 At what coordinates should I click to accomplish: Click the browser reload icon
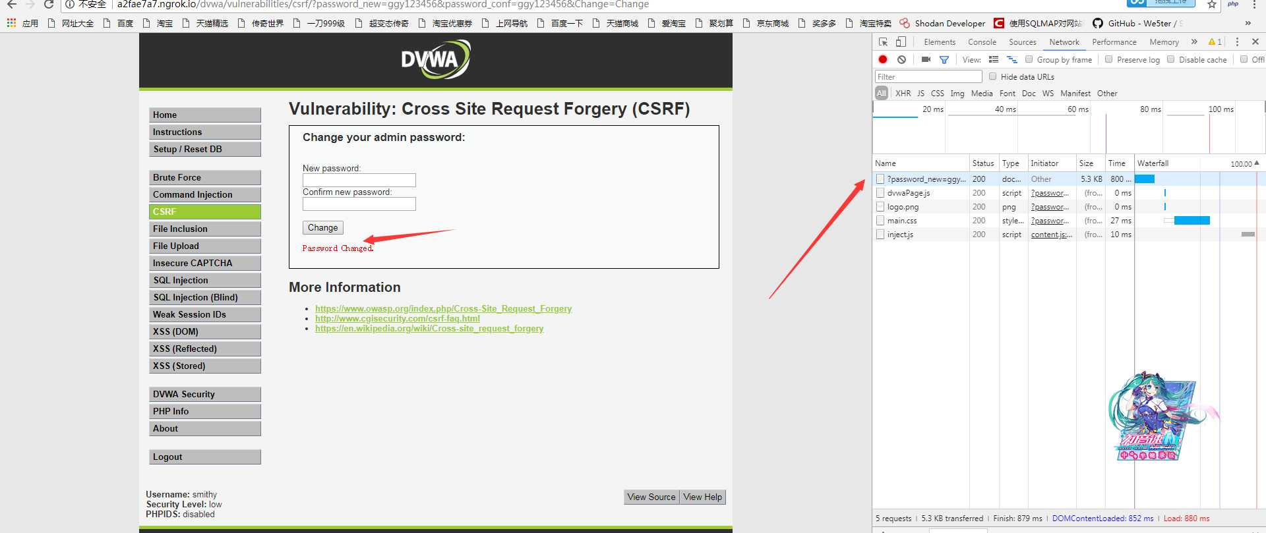coord(48,5)
